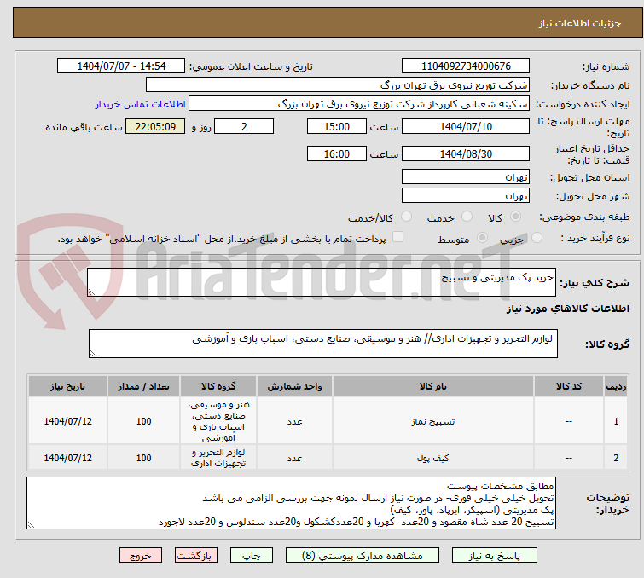The width and height of the screenshot is (644, 578).
Task: Select the 'جزیی' purchase type radio
Action: 537,238
